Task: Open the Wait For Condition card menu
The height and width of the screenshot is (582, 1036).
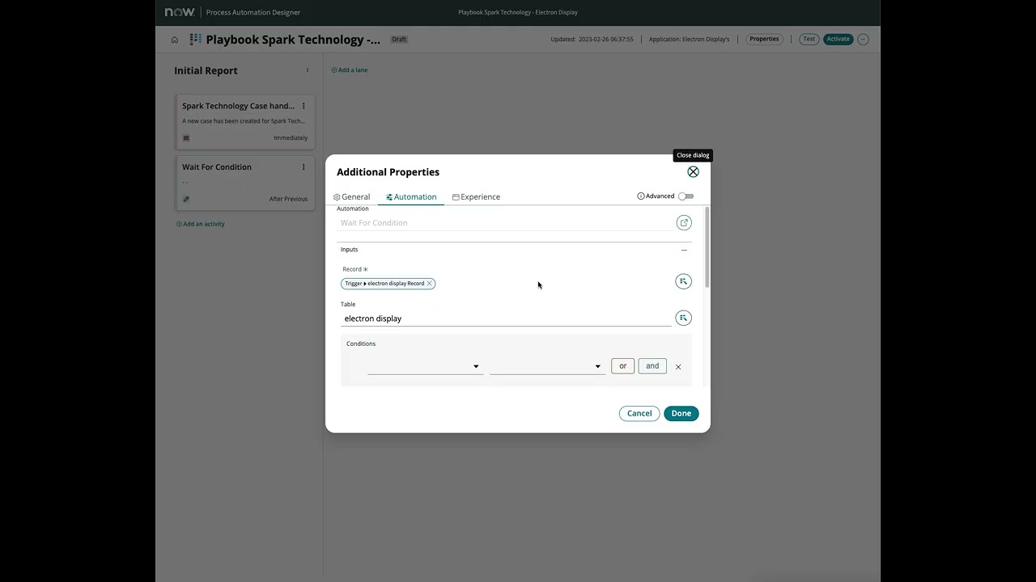Action: (304, 167)
